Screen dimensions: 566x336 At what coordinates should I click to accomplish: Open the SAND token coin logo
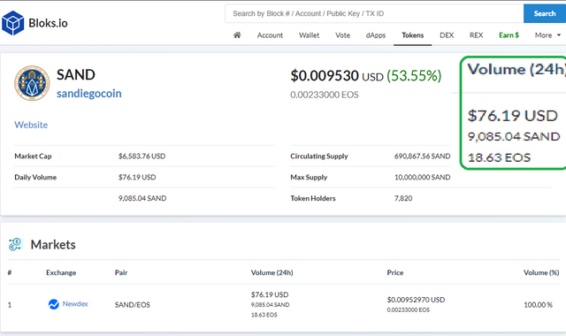[x=32, y=83]
